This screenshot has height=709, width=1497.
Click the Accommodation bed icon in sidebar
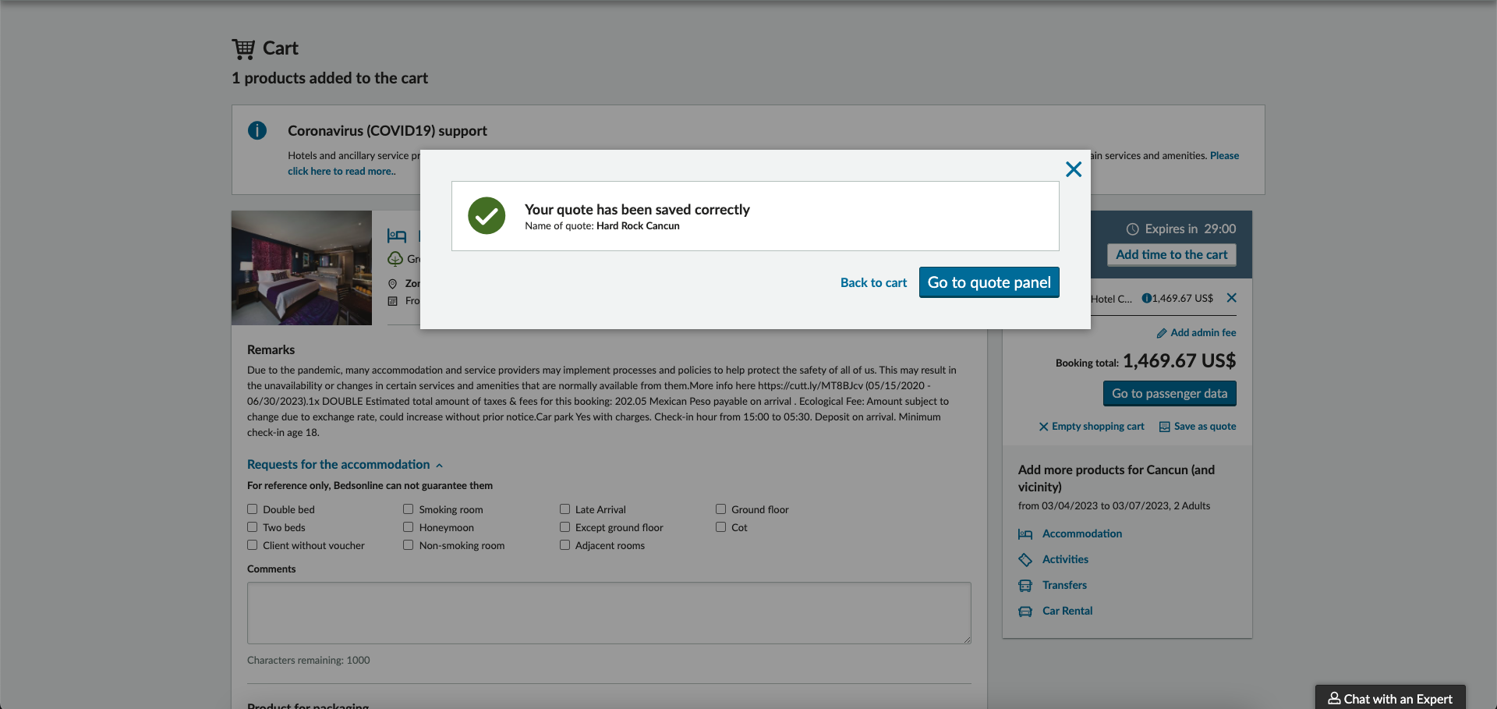coord(1025,534)
